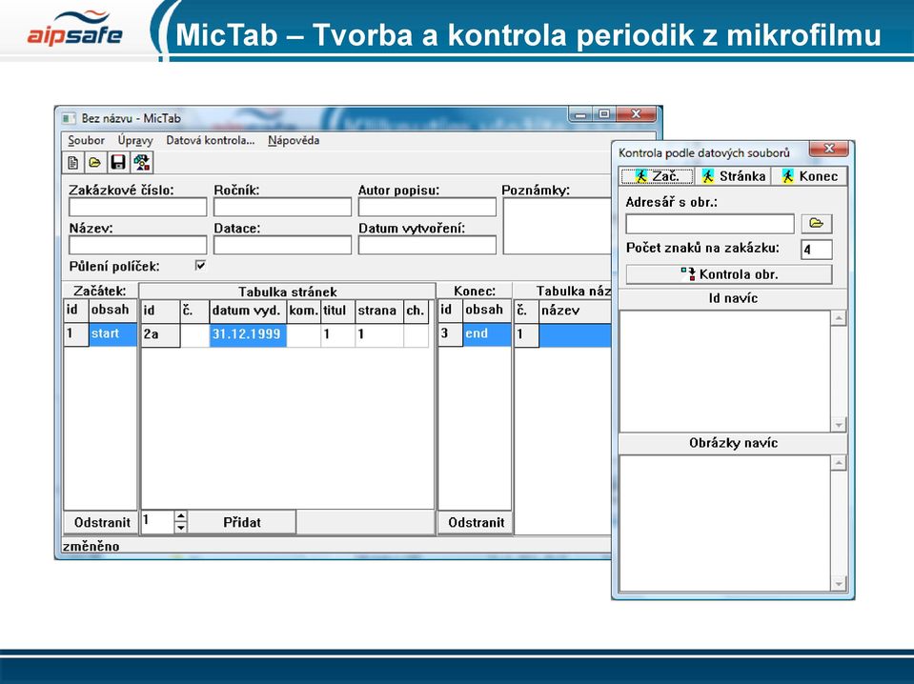Screen dimensions: 914x684
Task: Click the data check toolbar icon
Action: point(142,163)
